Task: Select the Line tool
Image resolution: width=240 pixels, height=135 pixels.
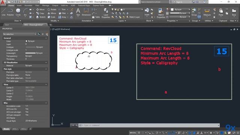Action: click(x=3, y=12)
